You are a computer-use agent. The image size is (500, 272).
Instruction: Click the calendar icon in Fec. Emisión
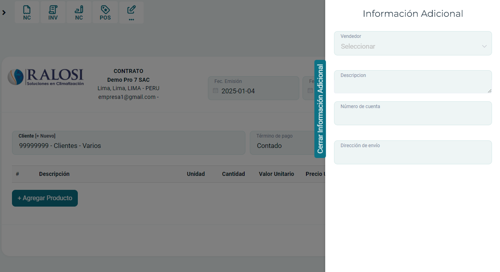point(215,91)
